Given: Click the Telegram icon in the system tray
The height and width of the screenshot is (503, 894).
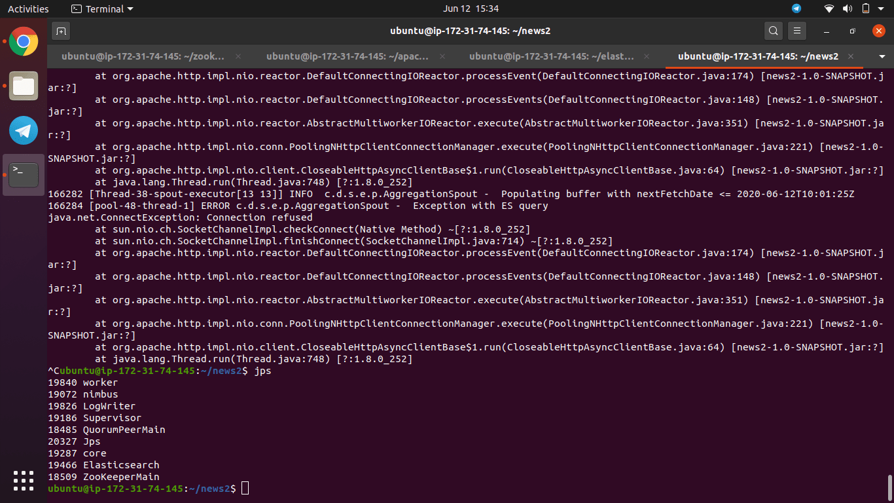Looking at the screenshot, I should pos(796,9).
